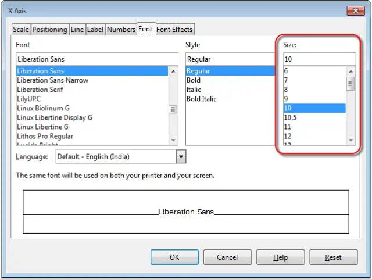The height and width of the screenshot is (279, 372).
Task: Select Liberation Sans in font list
Action: click(92, 71)
